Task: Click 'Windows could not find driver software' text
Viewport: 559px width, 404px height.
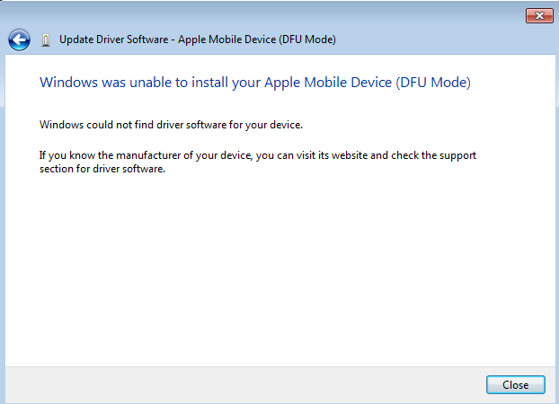Action: coord(171,125)
